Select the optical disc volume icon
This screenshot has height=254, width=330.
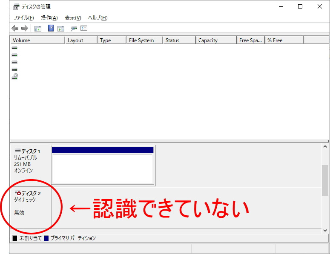click(15, 76)
